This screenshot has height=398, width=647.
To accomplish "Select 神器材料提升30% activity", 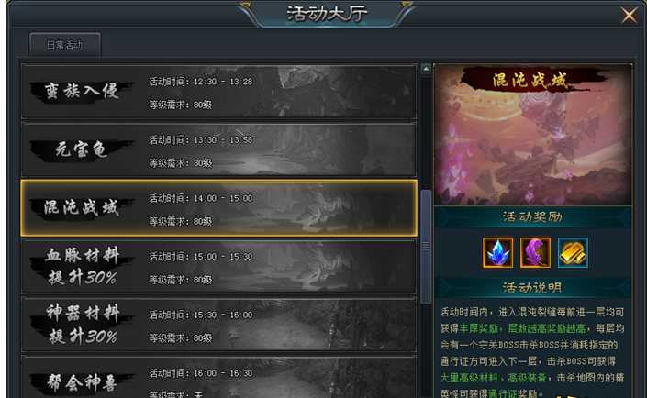I will pos(218,325).
